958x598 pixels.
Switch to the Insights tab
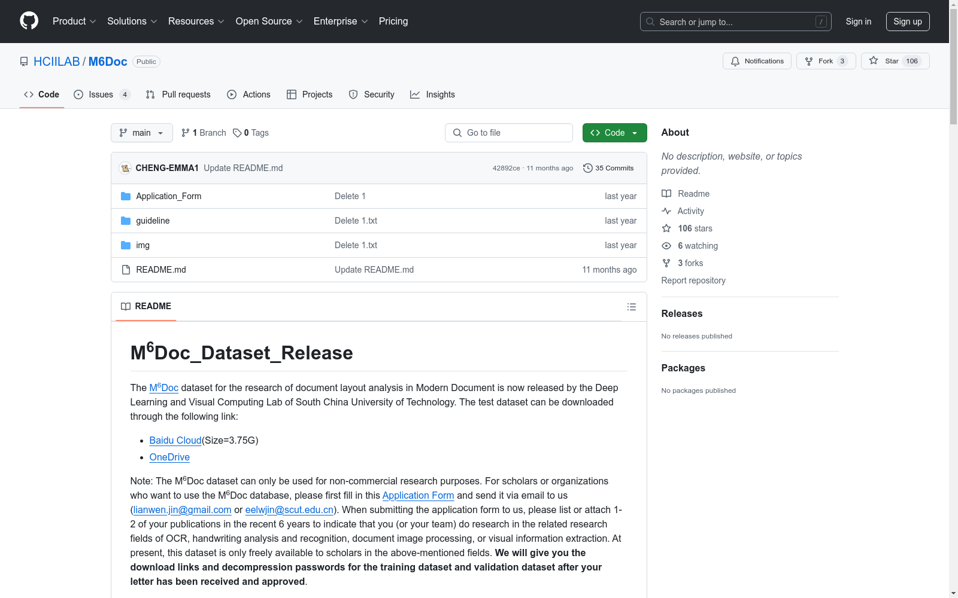(433, 94)
